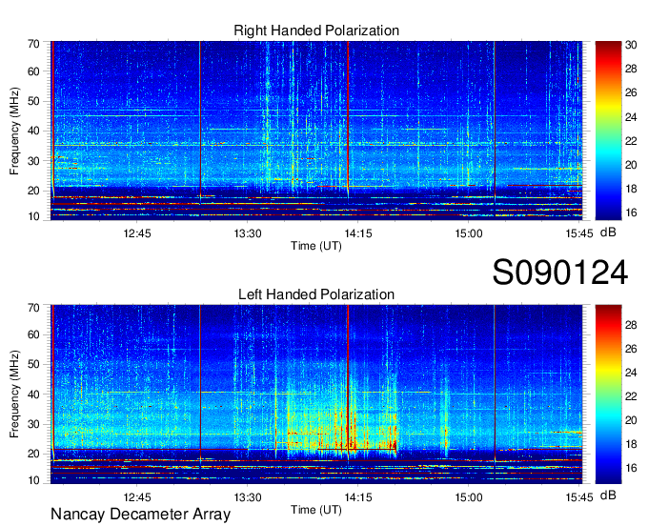Click 24 dB value on Right Handed colorbar
648x526 pixels.
tap(631, 117)
